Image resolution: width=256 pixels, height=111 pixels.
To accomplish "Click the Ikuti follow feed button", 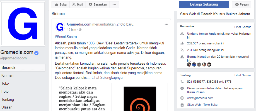I will tap(78, 4).
